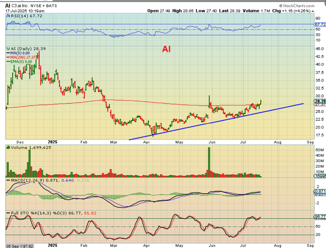326x248 pixels.
Task: Click the purple 0.640 MACD signal value
Action: tap(68, 180)
